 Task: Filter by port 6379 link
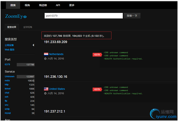tap(7, 64)
